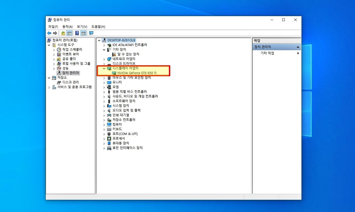This screenshot has height=212, width=355.
Task: Click the up-one-level folder toolbar icon
Action: click(x=63, y=33)
